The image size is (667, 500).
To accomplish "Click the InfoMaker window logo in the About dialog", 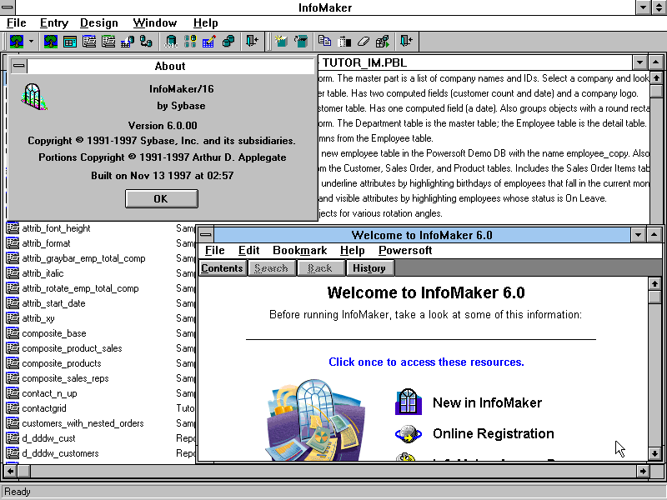I will pos(33,97).
